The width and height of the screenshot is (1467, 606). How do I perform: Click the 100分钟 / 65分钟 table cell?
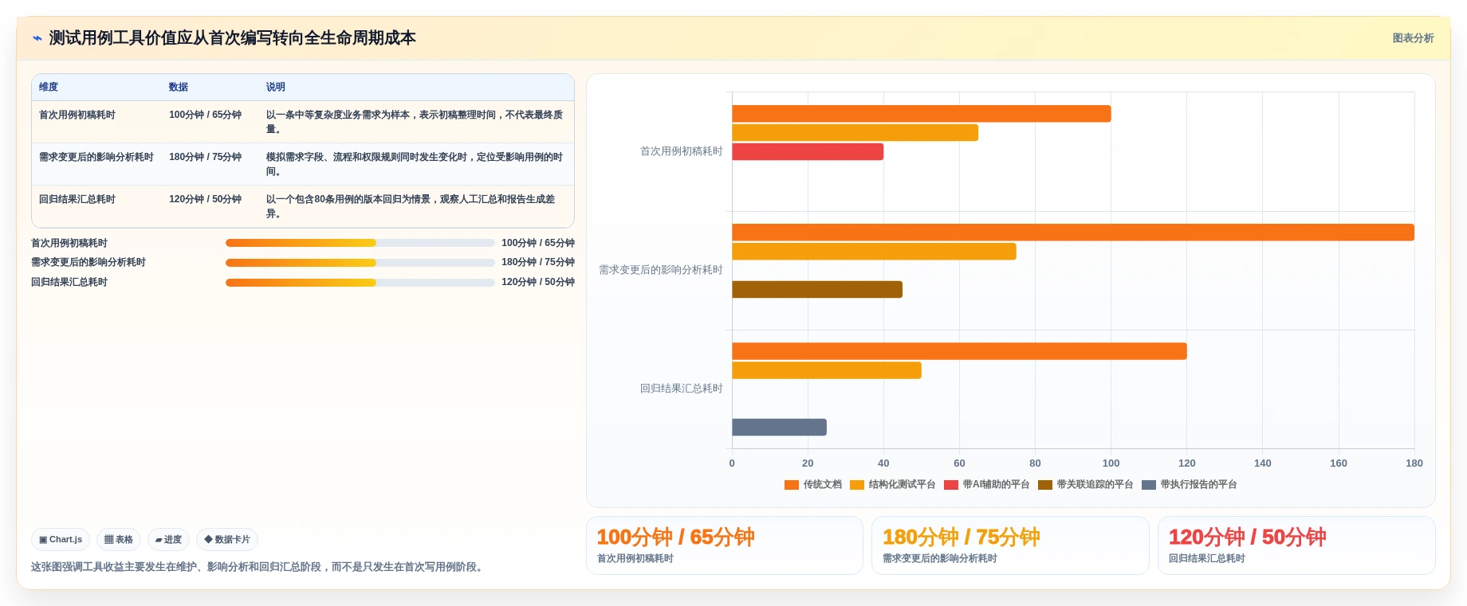(x=205, y=115)
